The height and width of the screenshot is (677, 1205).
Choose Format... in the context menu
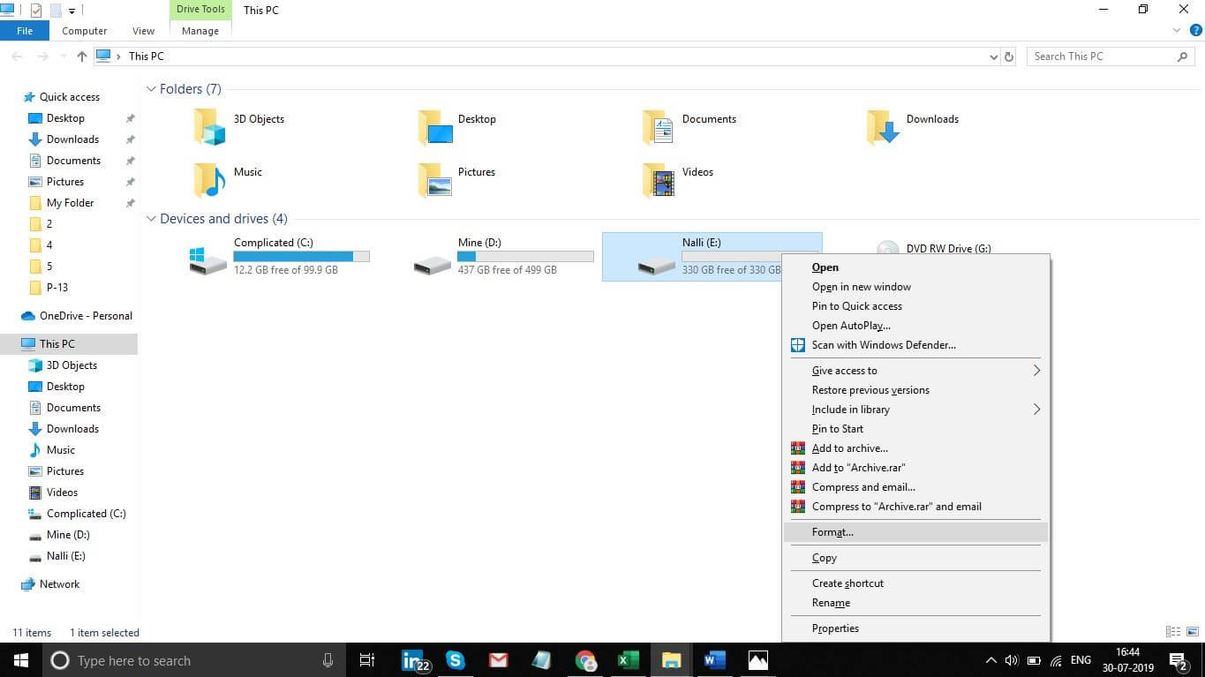point(915,532)
